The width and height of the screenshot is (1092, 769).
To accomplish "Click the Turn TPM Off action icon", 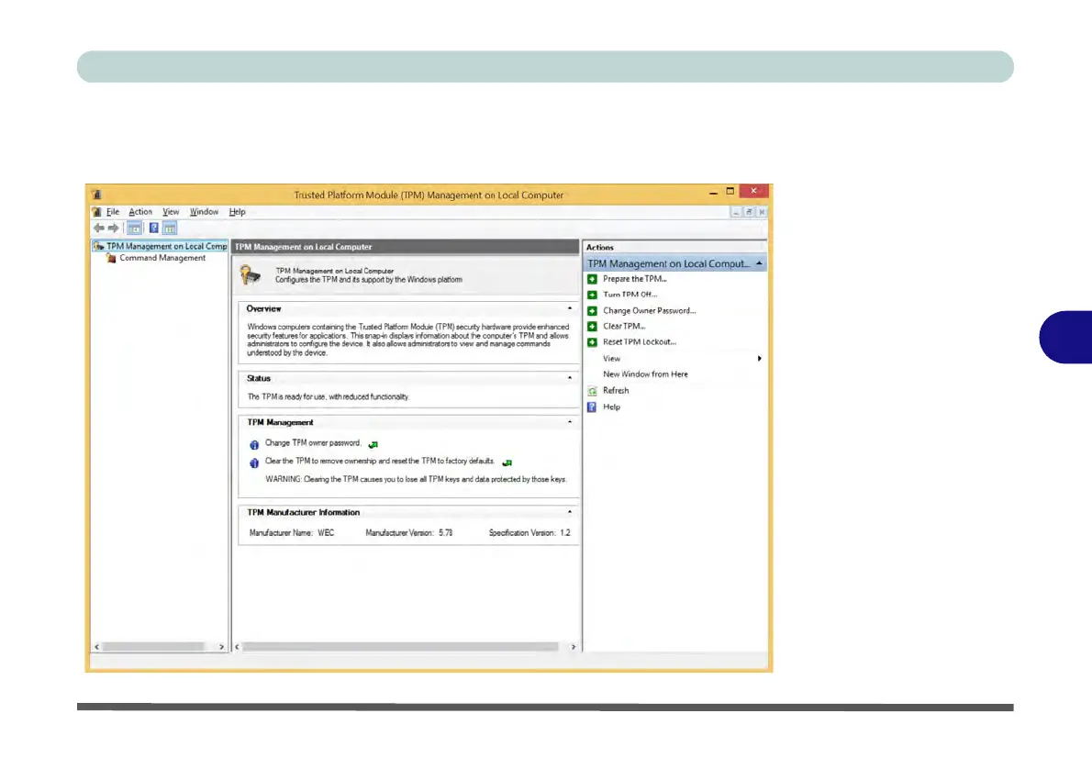I will [593, 295].
